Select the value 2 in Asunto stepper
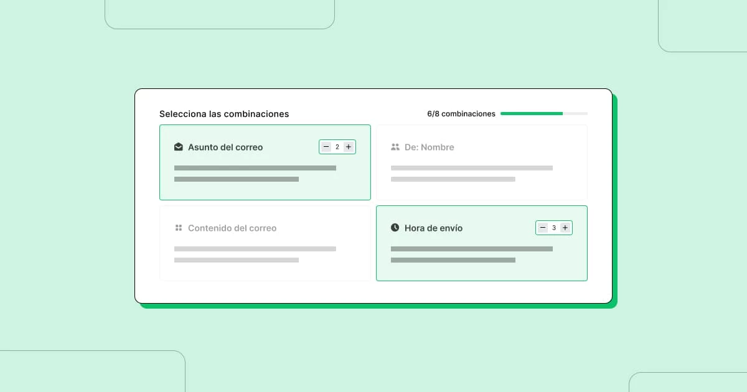The width and height of the screenshot is (747, 392). 337,147
